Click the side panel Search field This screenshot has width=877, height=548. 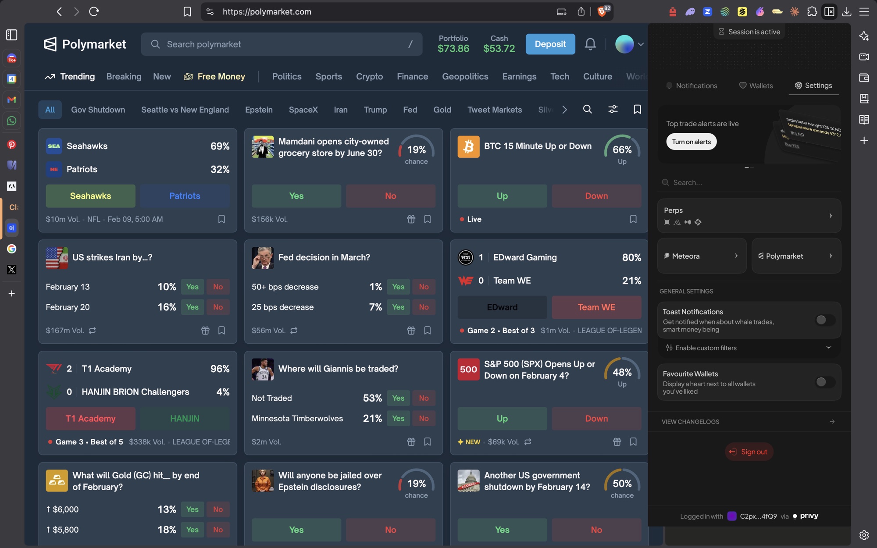point(749,182)
